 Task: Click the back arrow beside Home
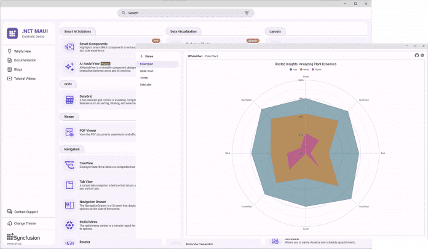(141, 56)
